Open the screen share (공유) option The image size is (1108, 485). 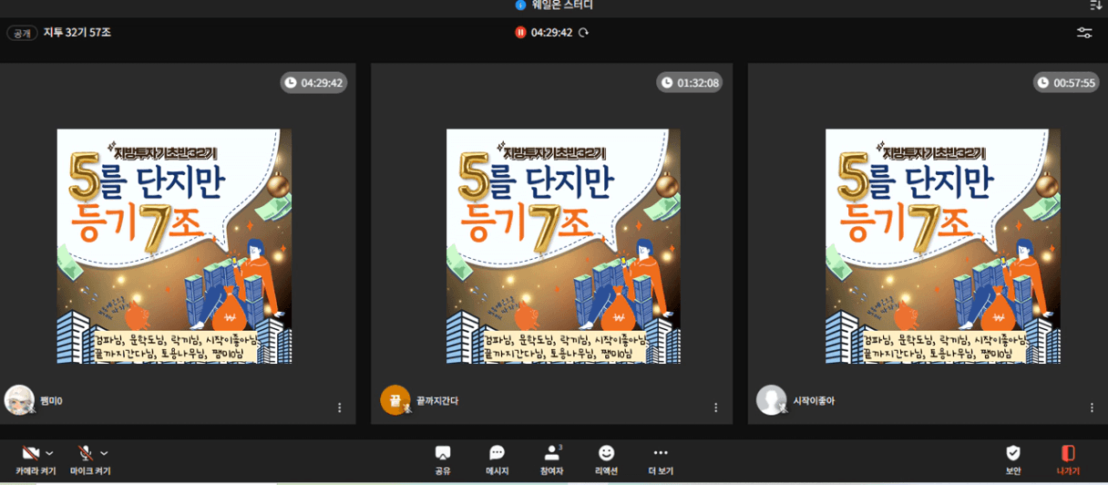pos(443,459)
